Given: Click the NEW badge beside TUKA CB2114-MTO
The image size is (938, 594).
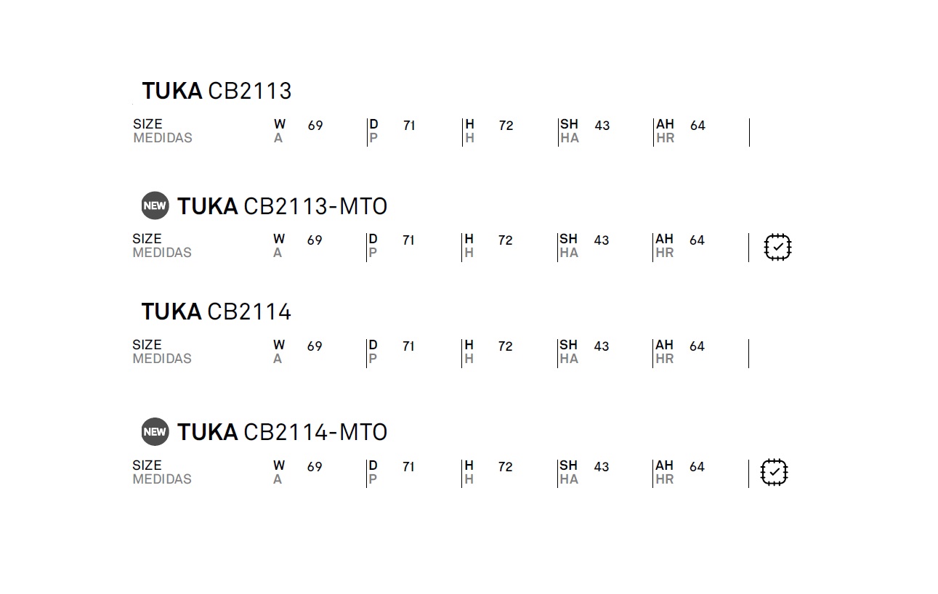Looking at the screenshot, I should click(155, 431).
